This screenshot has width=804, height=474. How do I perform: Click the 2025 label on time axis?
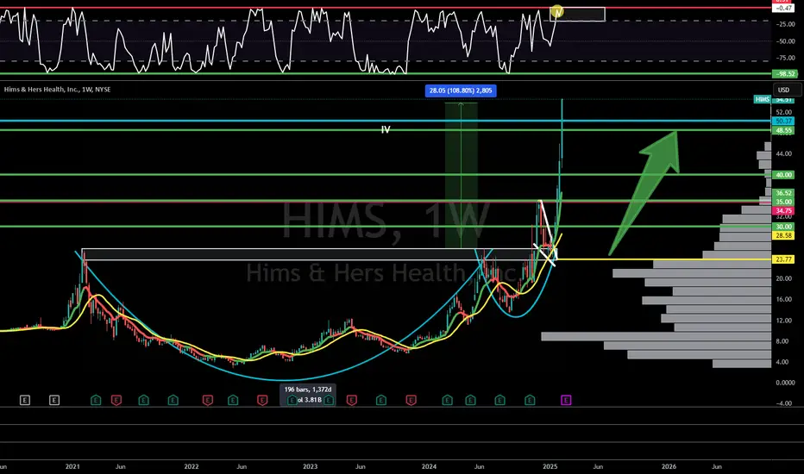point(550,467)
